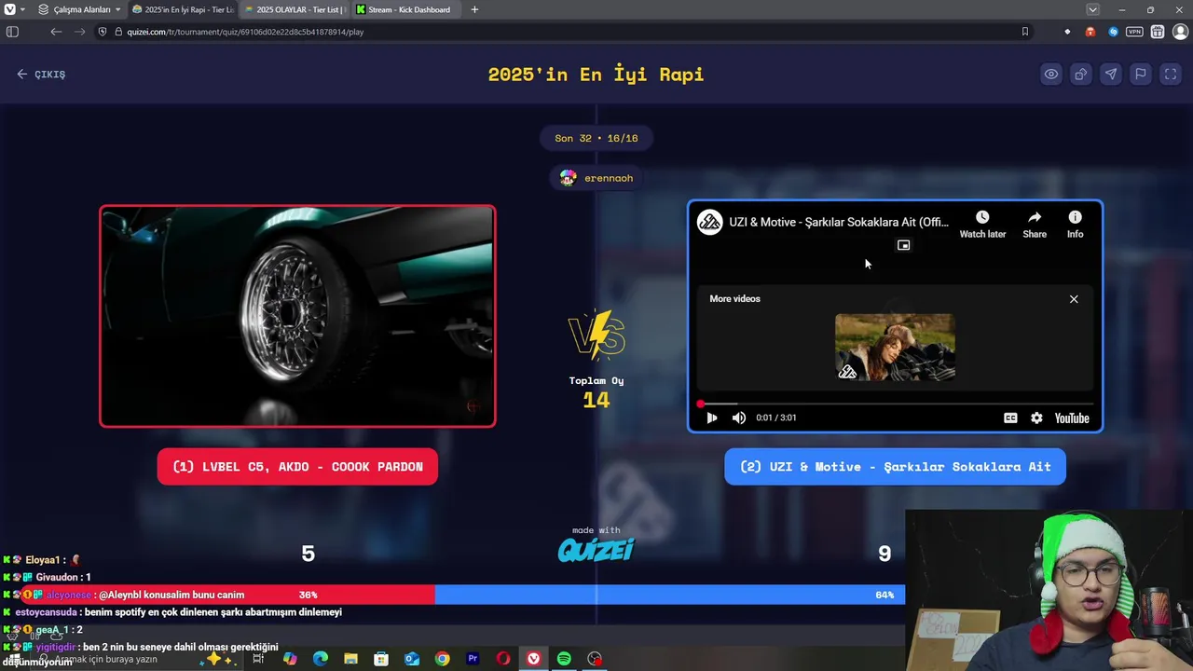
Task: Click the blue 64% vote bar
Action: pyautogui.click(x=669, y=595)
